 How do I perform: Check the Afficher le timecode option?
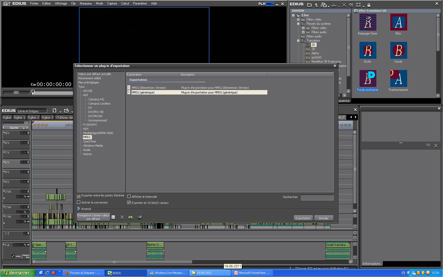tap(129, 196)
